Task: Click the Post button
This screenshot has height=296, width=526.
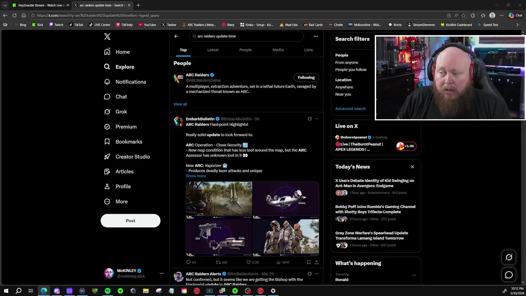Action: click(x=130, y=220)
